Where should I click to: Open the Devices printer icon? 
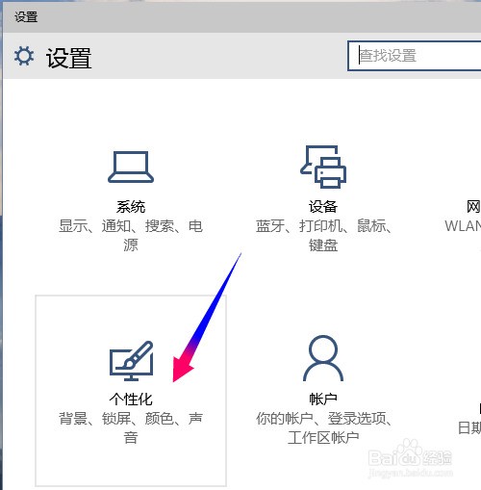323,167
